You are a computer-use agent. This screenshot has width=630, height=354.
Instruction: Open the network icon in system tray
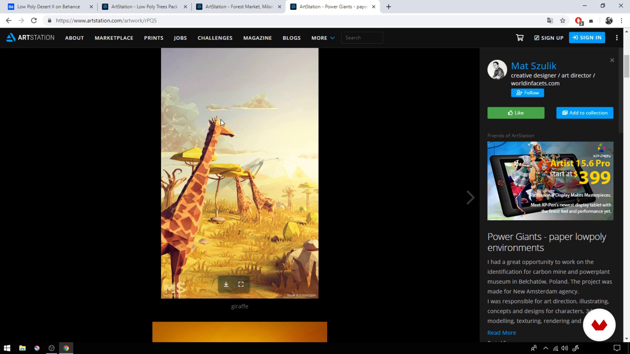coord(556,348)
